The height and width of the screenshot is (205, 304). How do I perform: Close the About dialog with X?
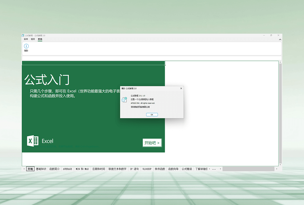coord(181,88)
